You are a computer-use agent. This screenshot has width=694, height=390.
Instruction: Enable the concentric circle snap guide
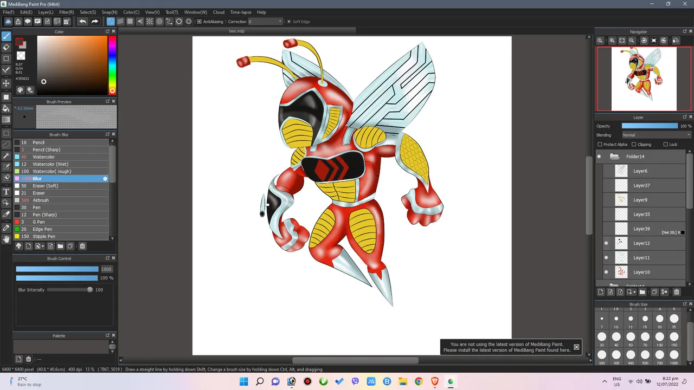click(x=159, y=22)
